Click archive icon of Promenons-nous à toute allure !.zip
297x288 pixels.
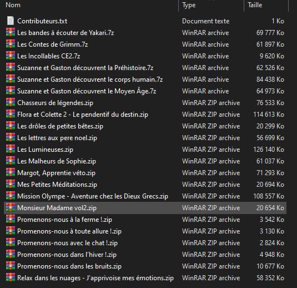click(11, 231)
